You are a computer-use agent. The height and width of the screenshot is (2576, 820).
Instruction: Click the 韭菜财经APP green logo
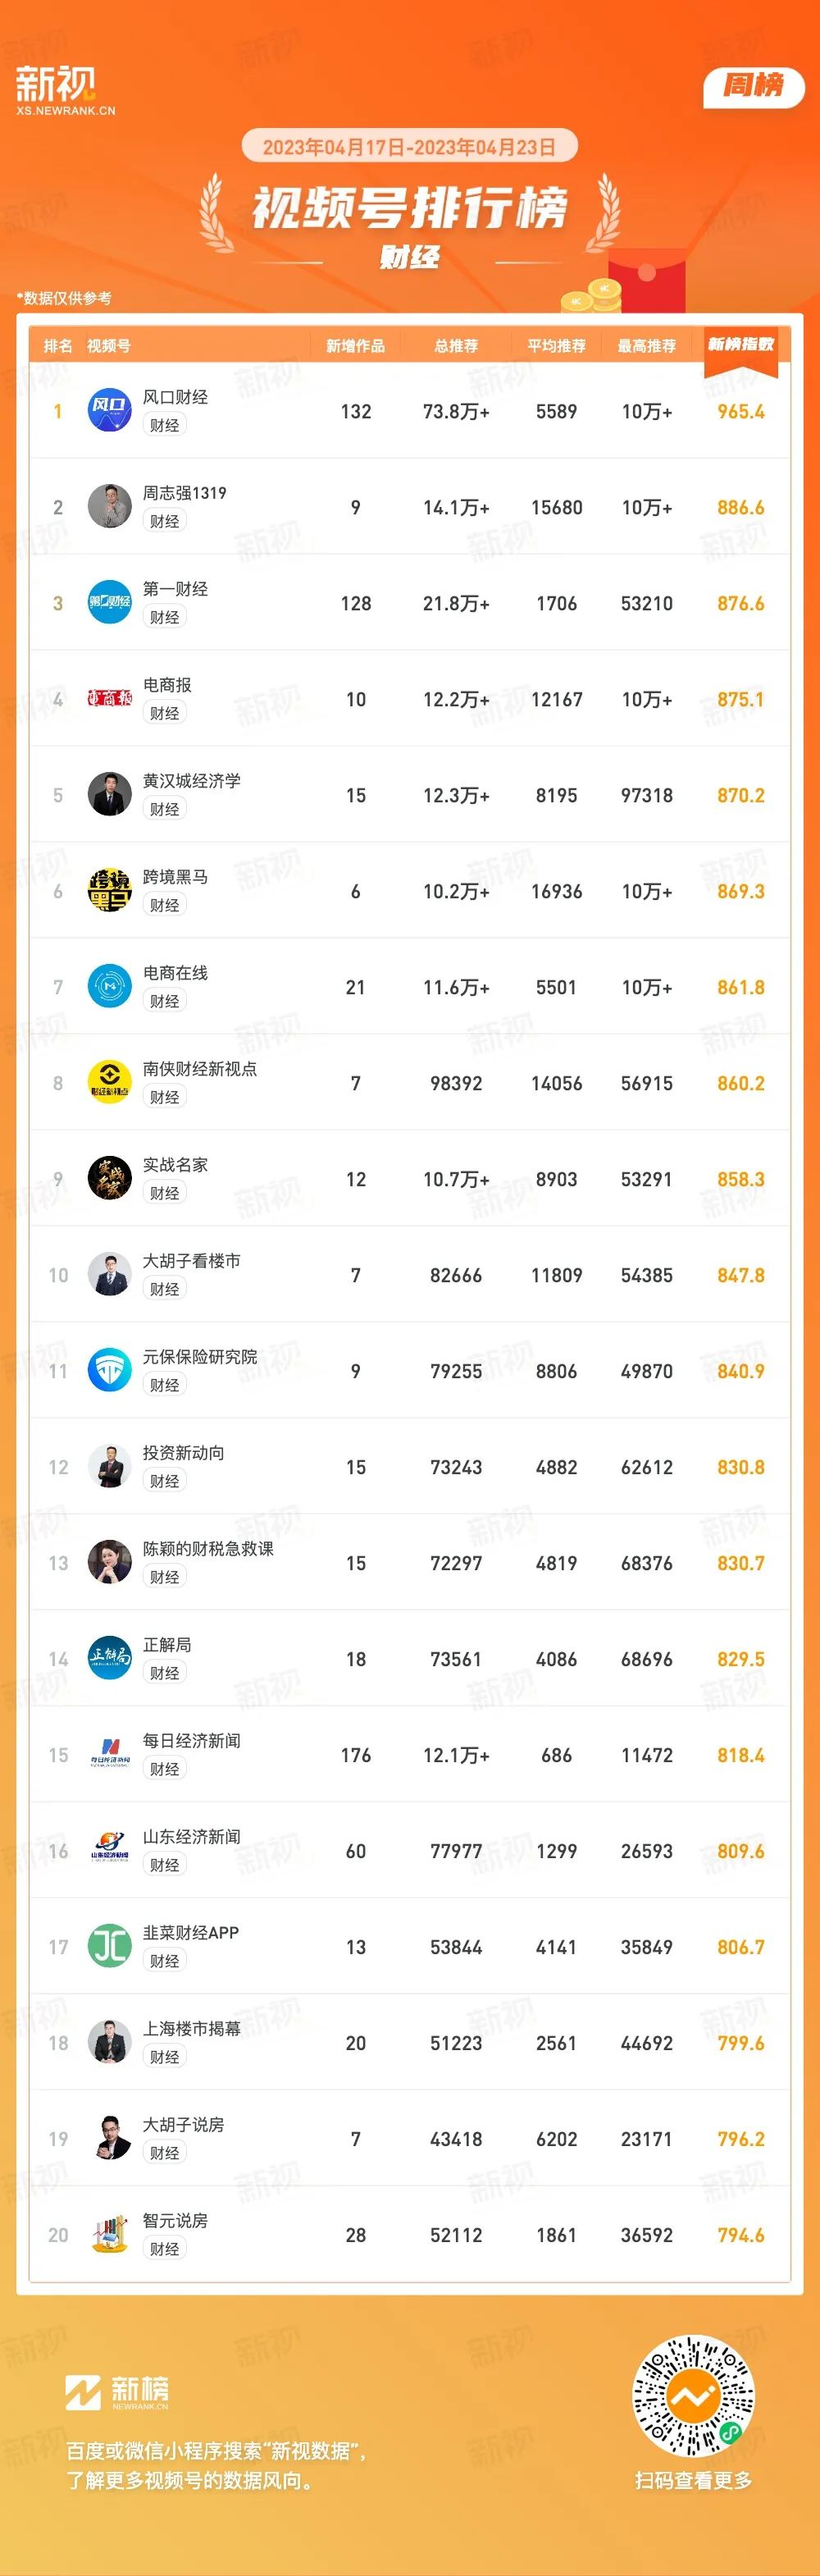tap(110, 1947)
